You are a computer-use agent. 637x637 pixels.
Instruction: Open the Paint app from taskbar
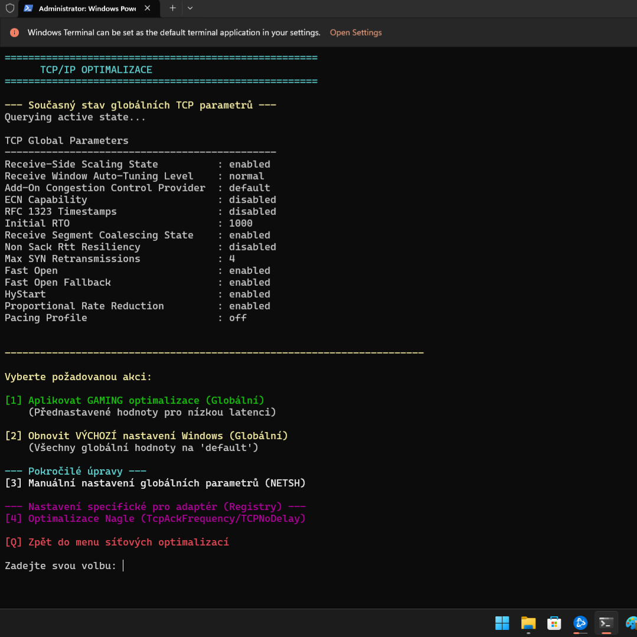point(631,623)
